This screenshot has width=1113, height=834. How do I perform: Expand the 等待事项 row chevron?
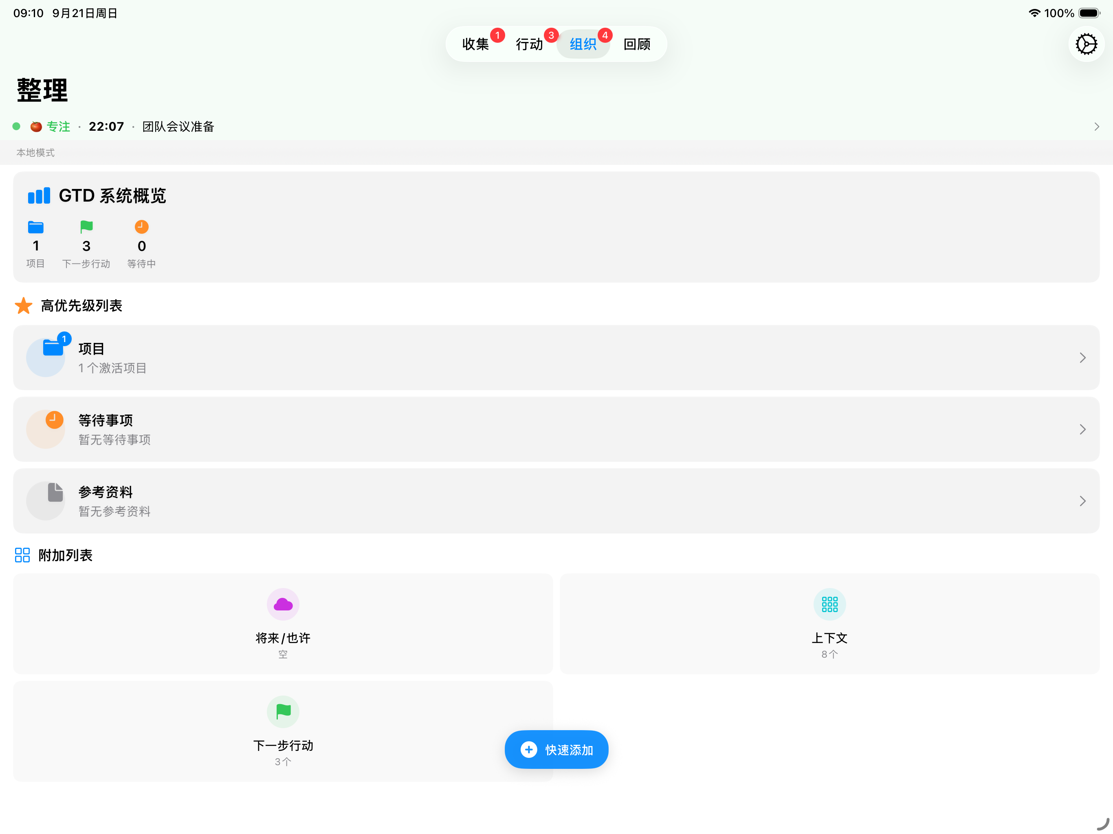1082,429
